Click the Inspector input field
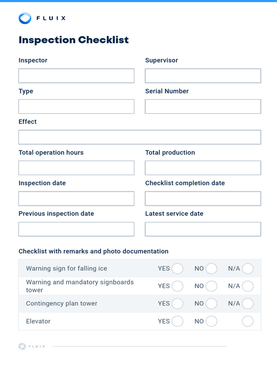277x369 pixels. (76, 76)
